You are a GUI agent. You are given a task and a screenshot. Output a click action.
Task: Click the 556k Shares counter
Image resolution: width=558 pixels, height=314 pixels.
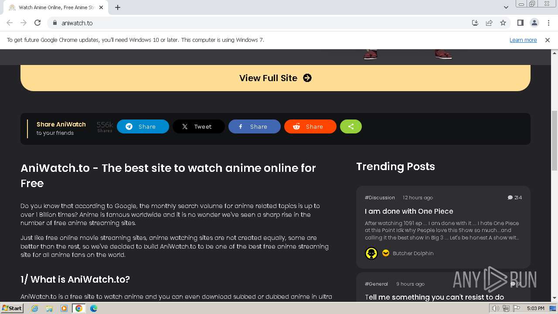[105, 126]
